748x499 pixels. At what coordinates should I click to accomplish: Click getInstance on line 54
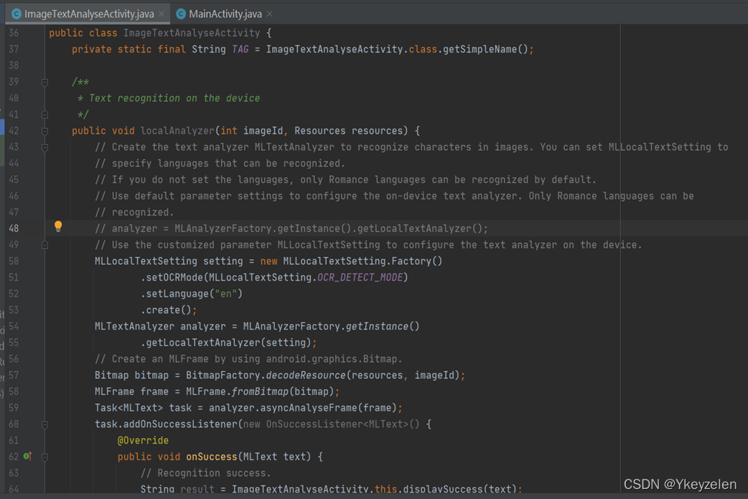pos(377,326)
